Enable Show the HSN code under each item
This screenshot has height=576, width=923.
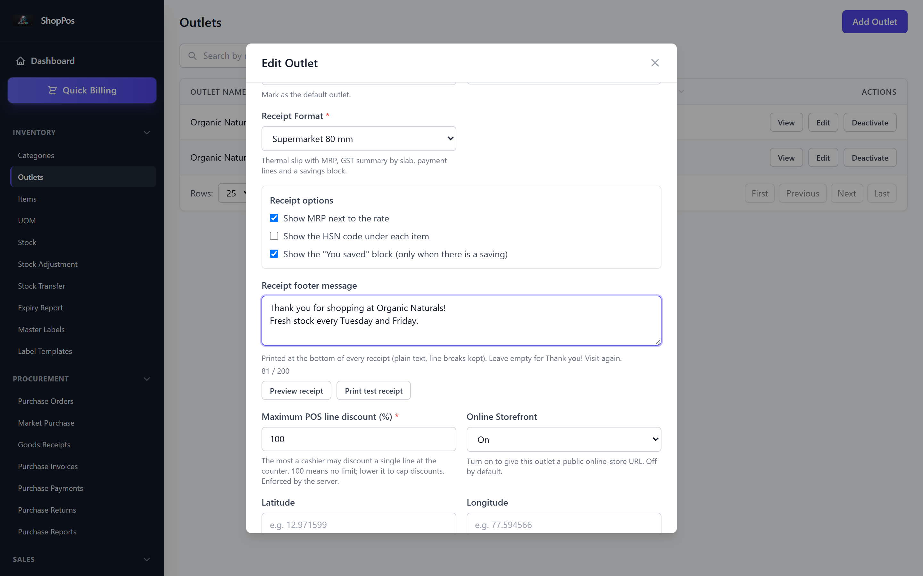(274, 236)
